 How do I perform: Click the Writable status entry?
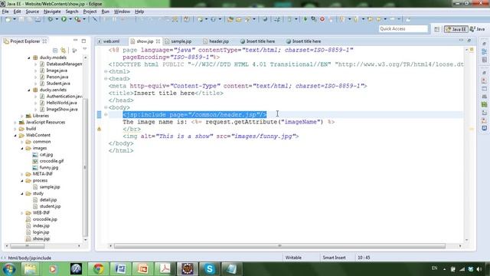pos(293,258)
